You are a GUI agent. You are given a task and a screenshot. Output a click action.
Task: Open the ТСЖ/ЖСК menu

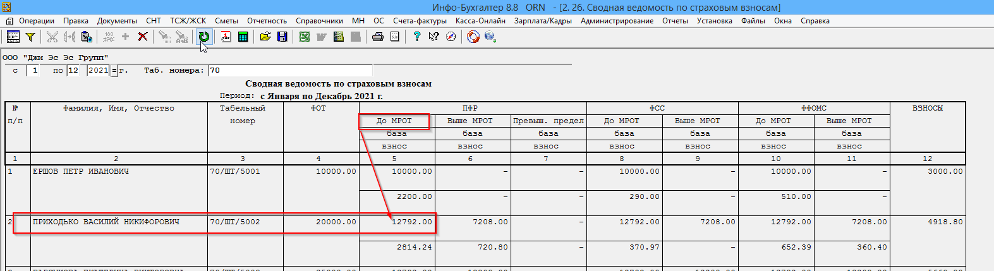[x=188, y=21]
